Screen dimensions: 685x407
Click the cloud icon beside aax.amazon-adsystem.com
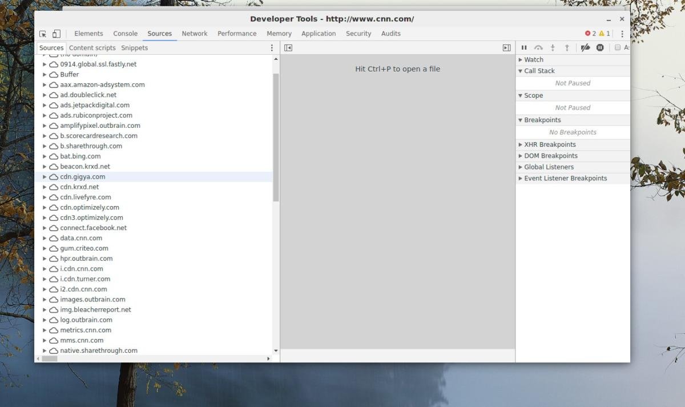54,84
